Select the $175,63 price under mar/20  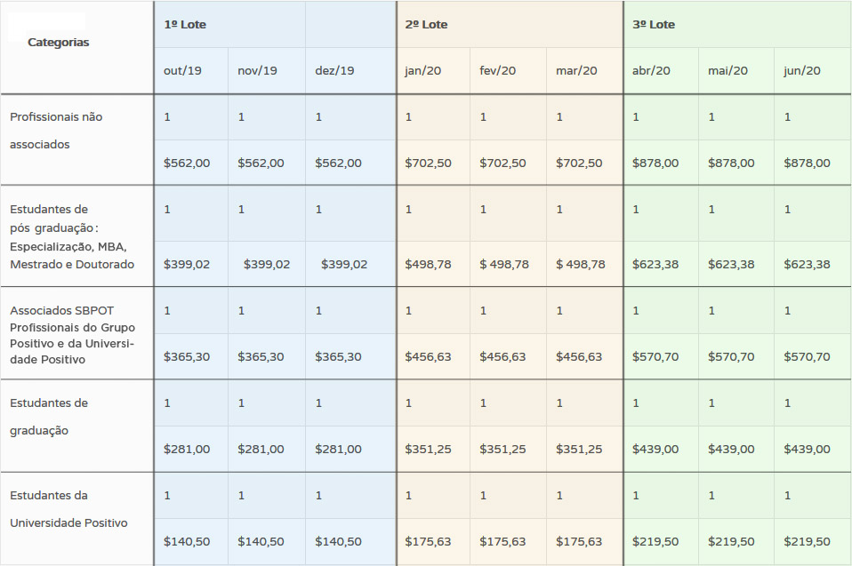click(579, 541)
